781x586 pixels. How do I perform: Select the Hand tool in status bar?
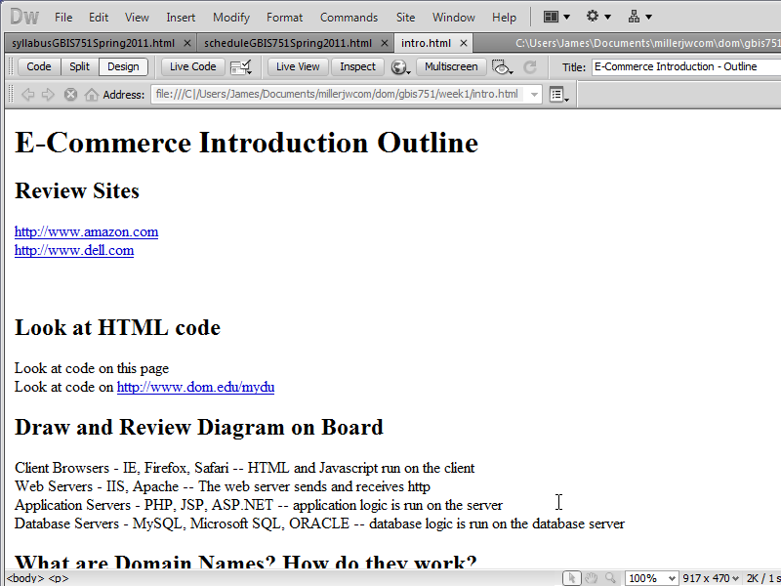pyautogui.click(x=592, y=578)
